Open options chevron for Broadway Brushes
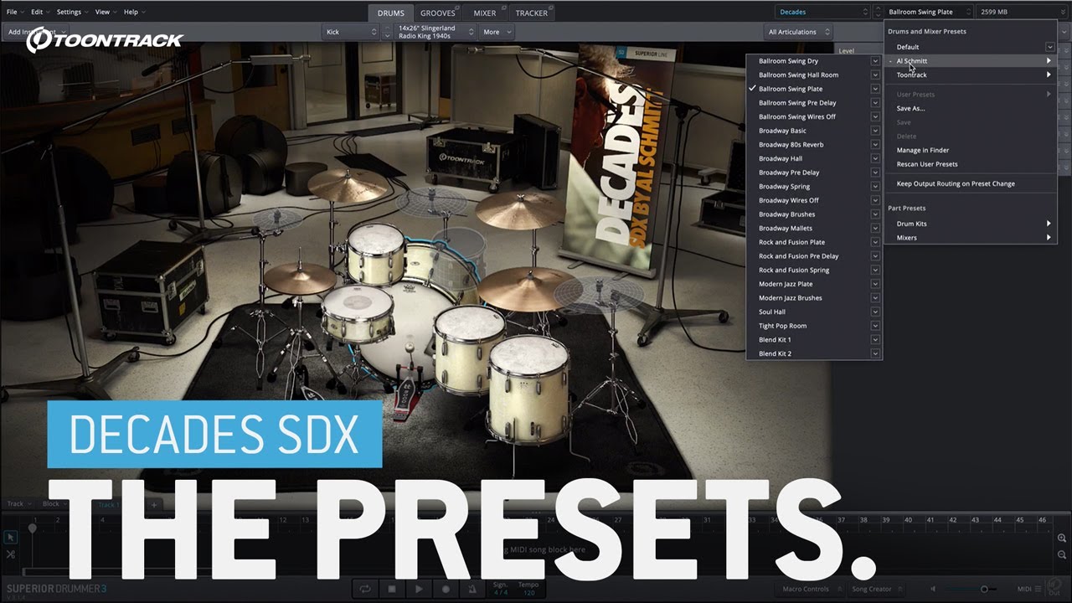Image resolution: width=1072 pixels, height=603 pixels. tap(875, 214)
